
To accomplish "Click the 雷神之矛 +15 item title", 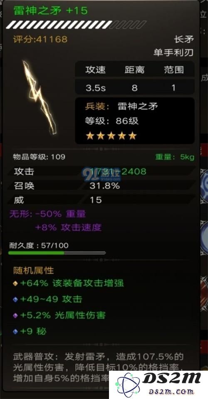I will [x=50, y=10].
